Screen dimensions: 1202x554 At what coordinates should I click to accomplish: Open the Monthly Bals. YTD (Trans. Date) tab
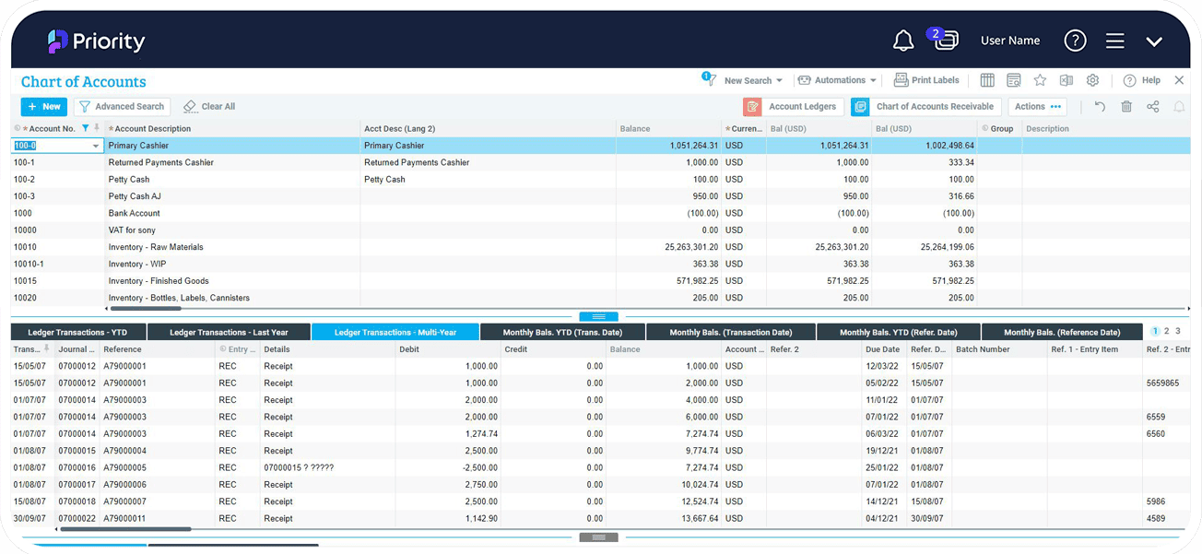[x=562, y=331]
